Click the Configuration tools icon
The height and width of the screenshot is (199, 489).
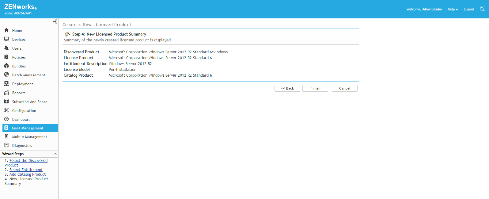6,110
